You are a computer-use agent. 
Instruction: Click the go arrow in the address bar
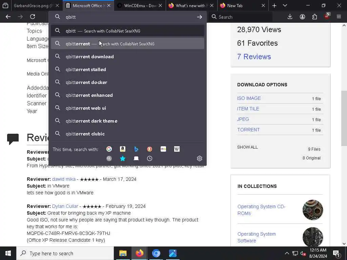pos(199,17)
